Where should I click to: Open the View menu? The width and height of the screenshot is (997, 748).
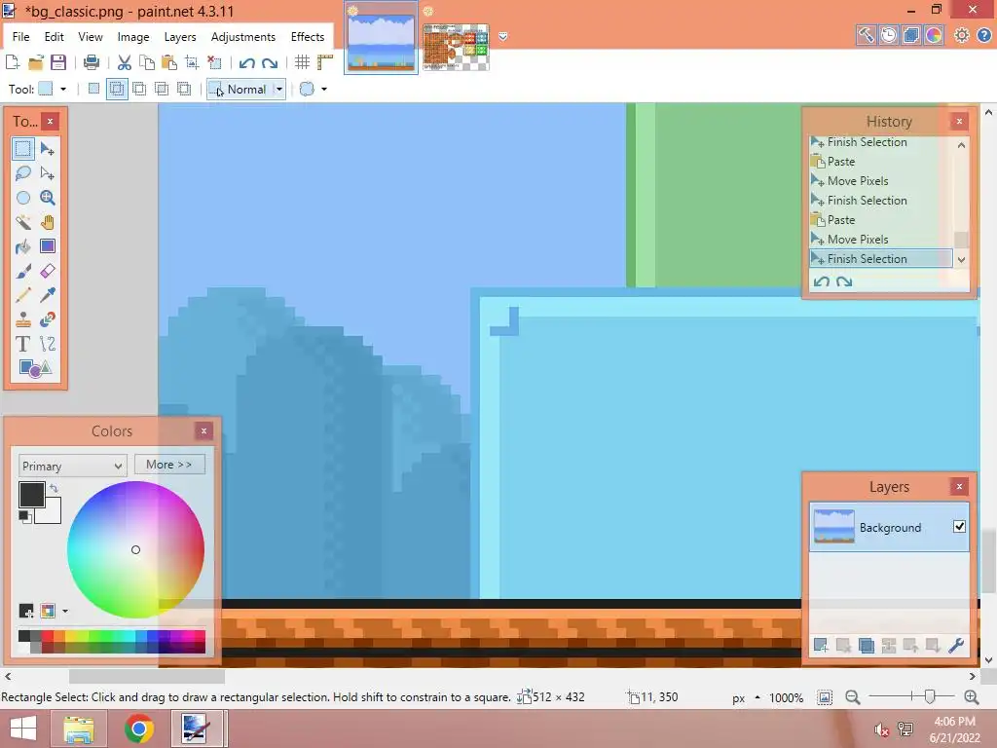[x=91, y=37]
